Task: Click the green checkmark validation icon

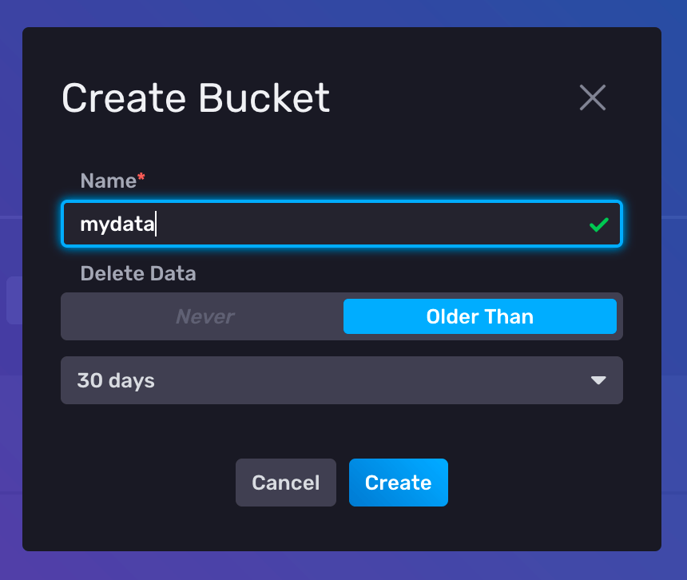Action: (598, 224)
